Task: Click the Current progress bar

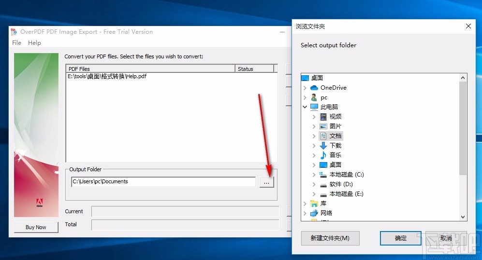Action: tap(185, 211)
